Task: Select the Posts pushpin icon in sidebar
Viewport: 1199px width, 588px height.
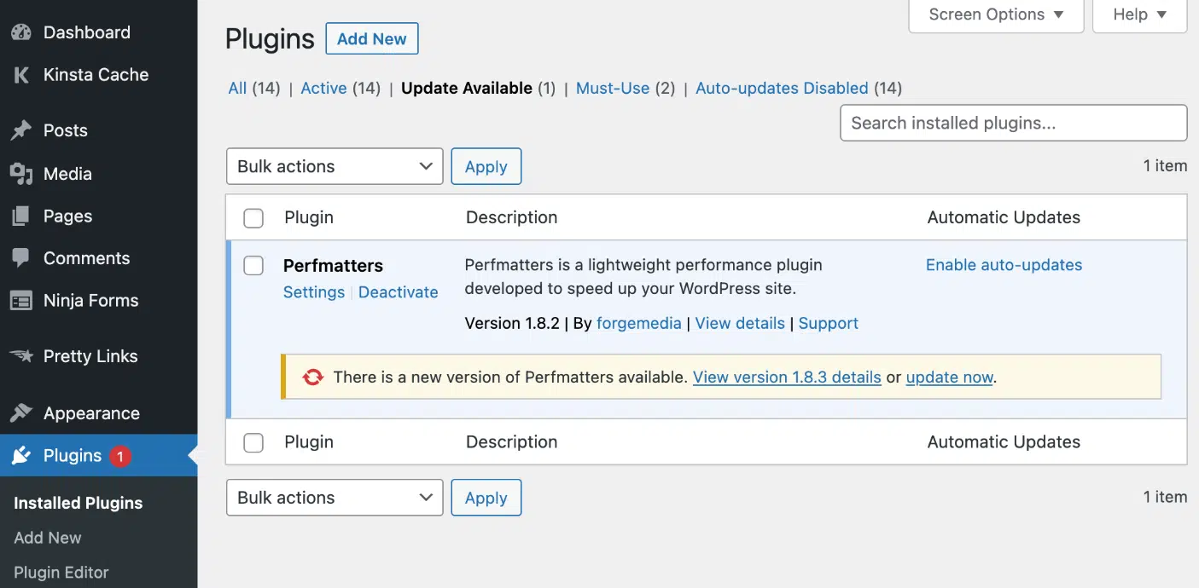Action: [21, 130]
